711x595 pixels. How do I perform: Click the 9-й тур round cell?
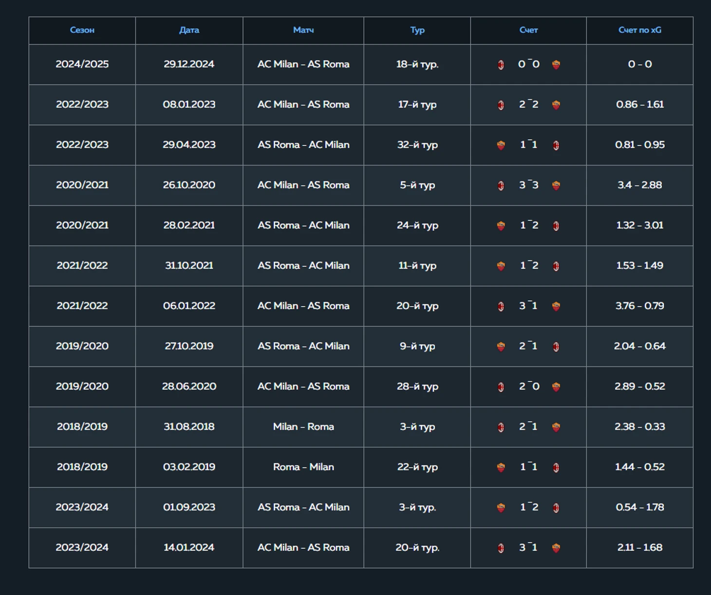pos(417,346)
